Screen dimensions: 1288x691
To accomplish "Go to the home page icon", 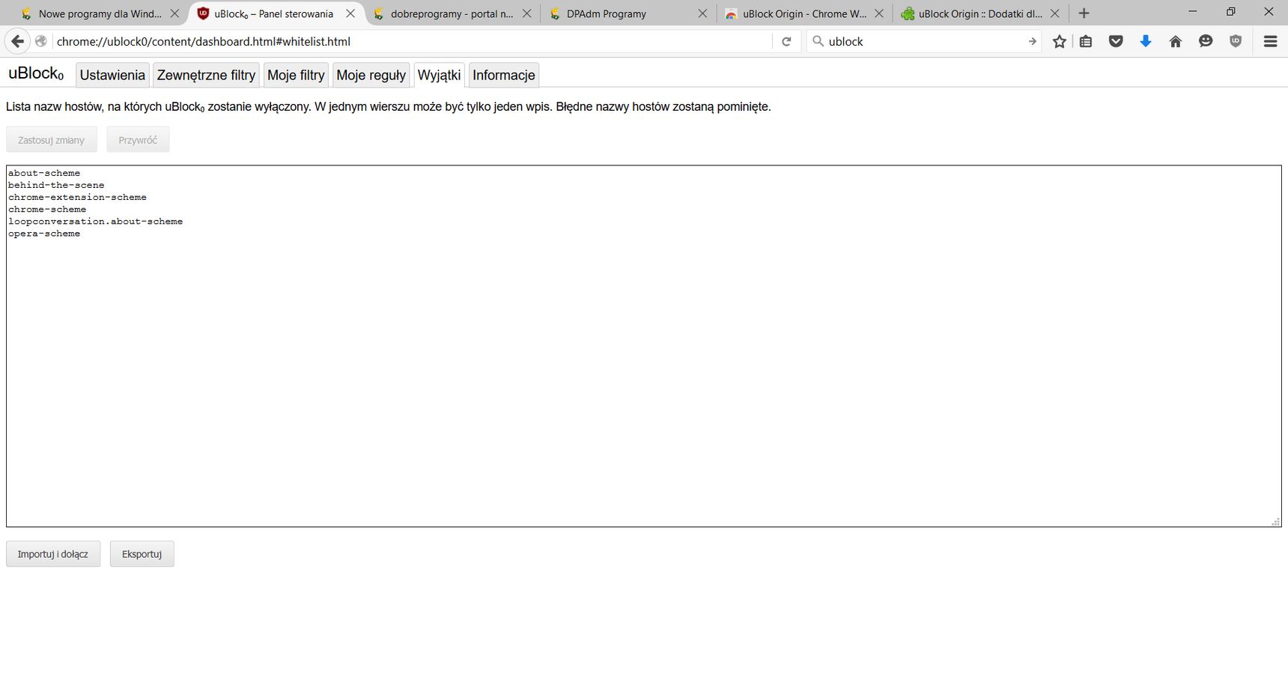I will (1176, 42).
